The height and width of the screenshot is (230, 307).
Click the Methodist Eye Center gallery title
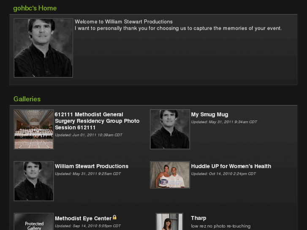point(83,218)
